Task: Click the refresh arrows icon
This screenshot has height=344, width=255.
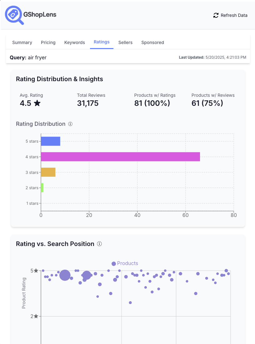Action: pyautogui.click(x=216, y=15)
